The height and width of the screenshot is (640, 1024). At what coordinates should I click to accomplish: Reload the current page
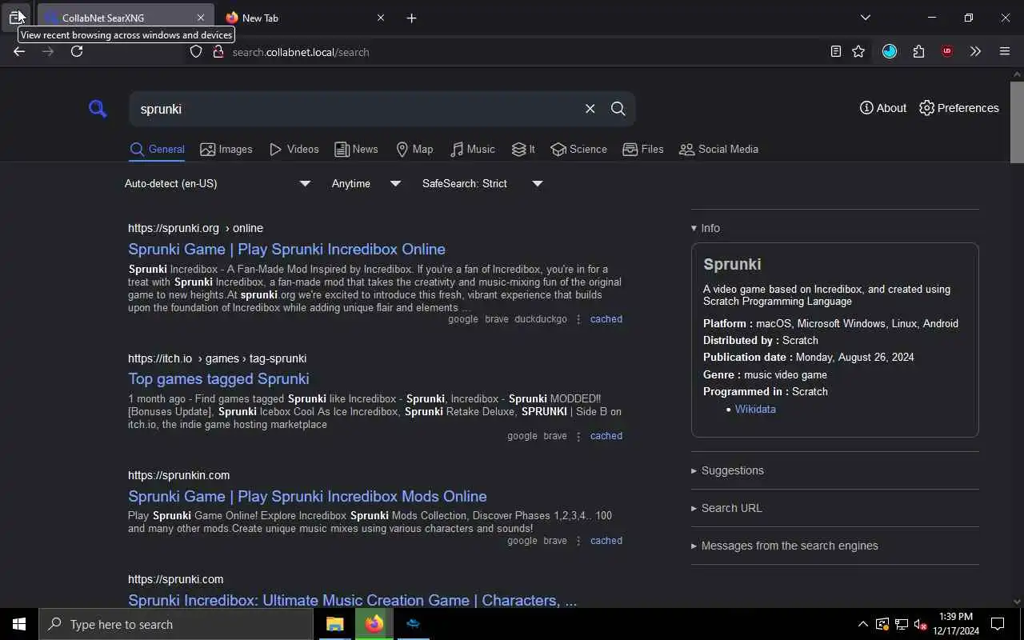click(x=77, y=51)
